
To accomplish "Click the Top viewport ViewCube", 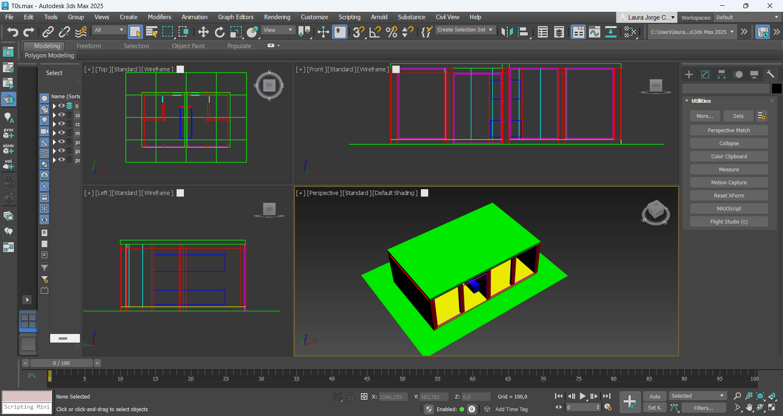I will (x=269, y=86).
